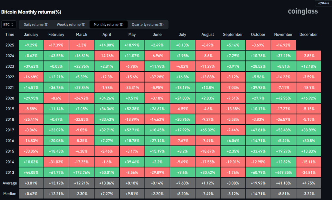Click the +65.32% August 2017 cell

[208, 130]
